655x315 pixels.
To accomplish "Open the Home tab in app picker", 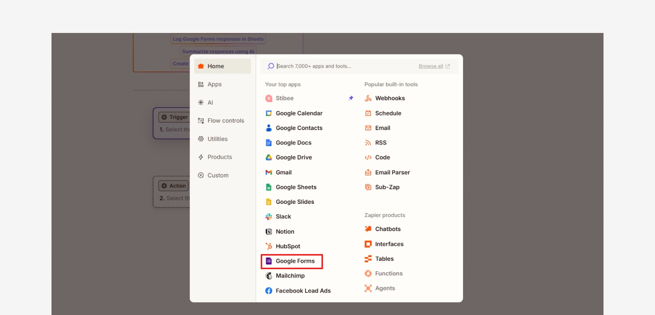I will click(222, 66).
